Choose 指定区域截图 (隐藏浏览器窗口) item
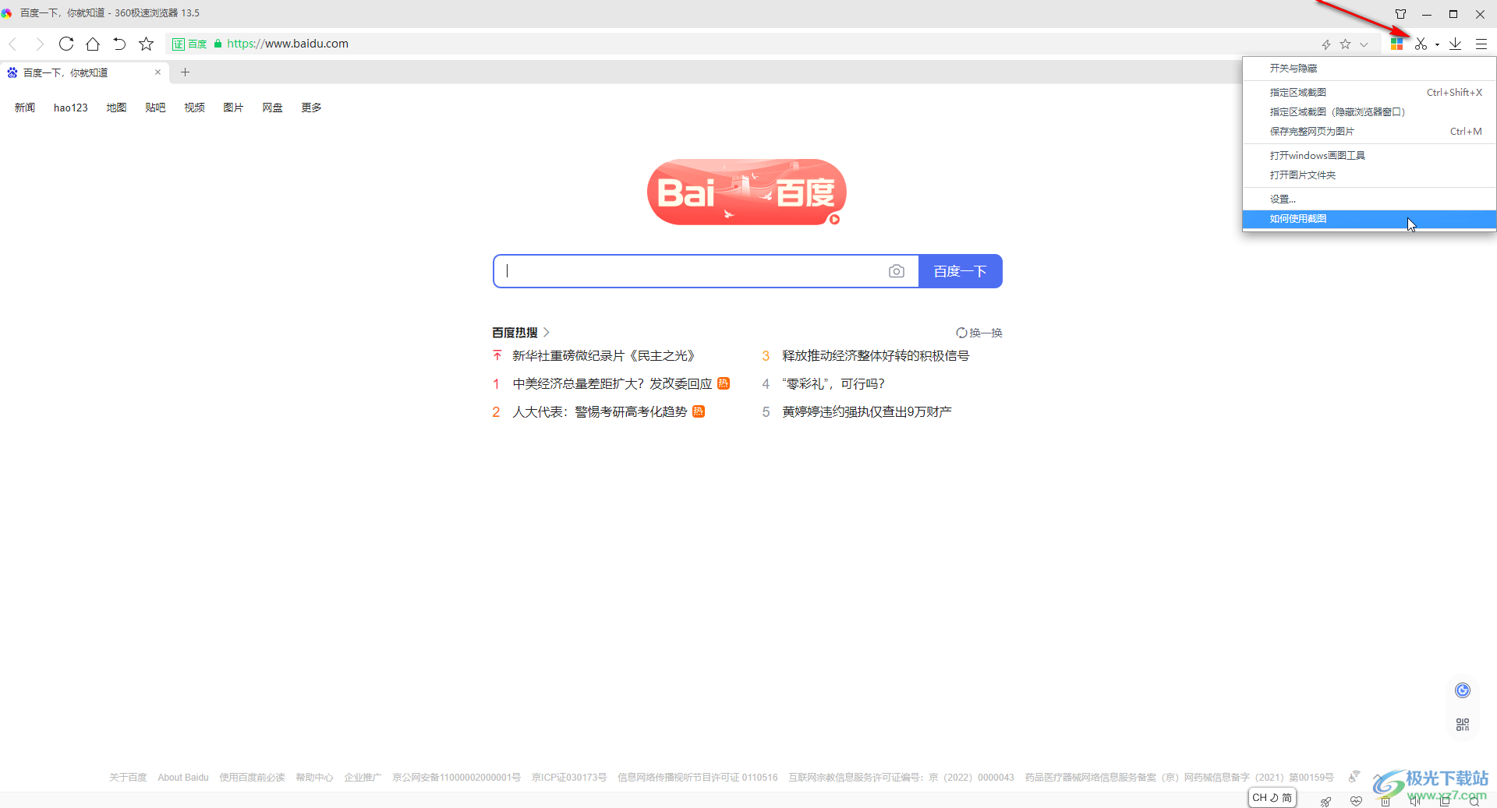 [x=1369, y=111]
